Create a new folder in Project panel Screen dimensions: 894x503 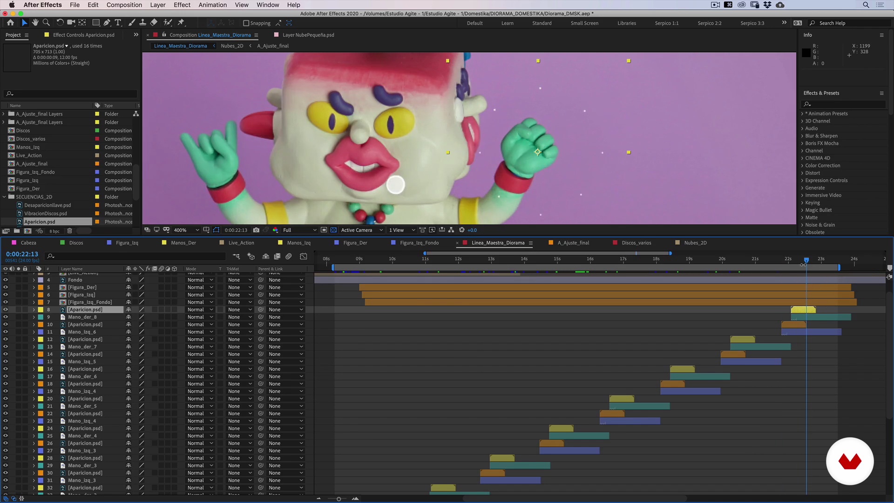17,231
